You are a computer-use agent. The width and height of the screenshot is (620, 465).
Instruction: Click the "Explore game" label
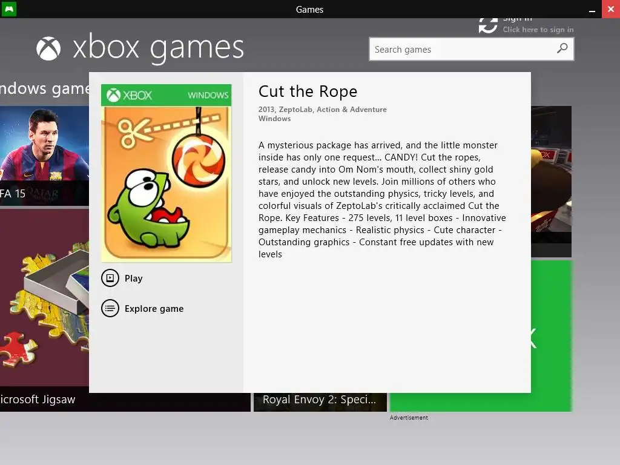[154, 308]
